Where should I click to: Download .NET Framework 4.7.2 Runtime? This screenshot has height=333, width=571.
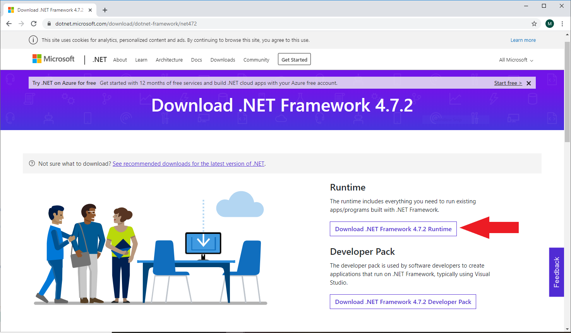pyautogui.click(x=393, y=229)
